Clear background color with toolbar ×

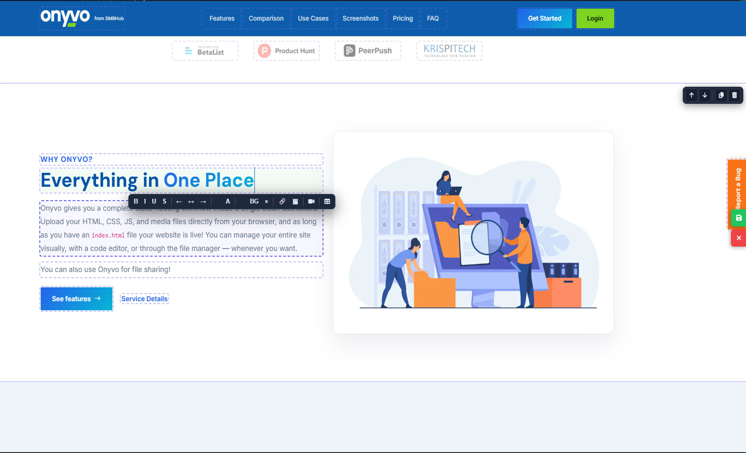(266, 202)
